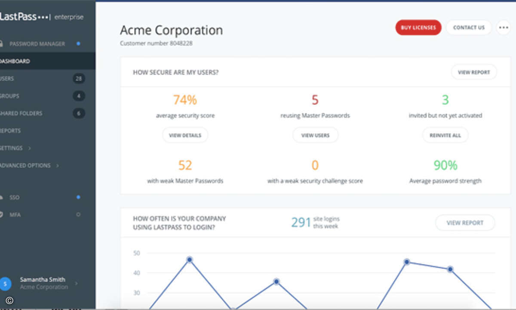Open the three-dots more options button

(x=503, y=28)
